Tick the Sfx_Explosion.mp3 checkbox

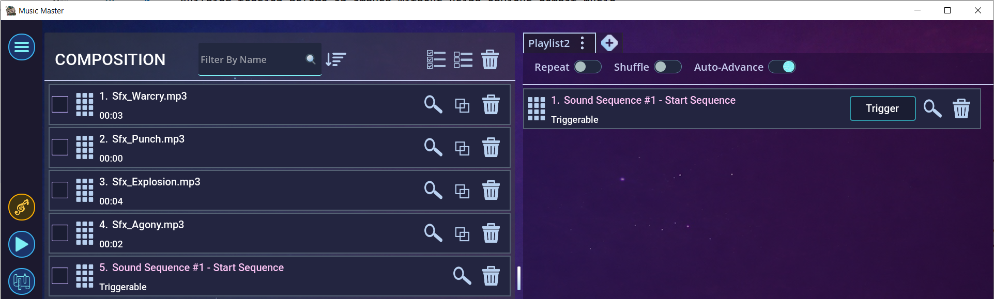pos(60,190)
